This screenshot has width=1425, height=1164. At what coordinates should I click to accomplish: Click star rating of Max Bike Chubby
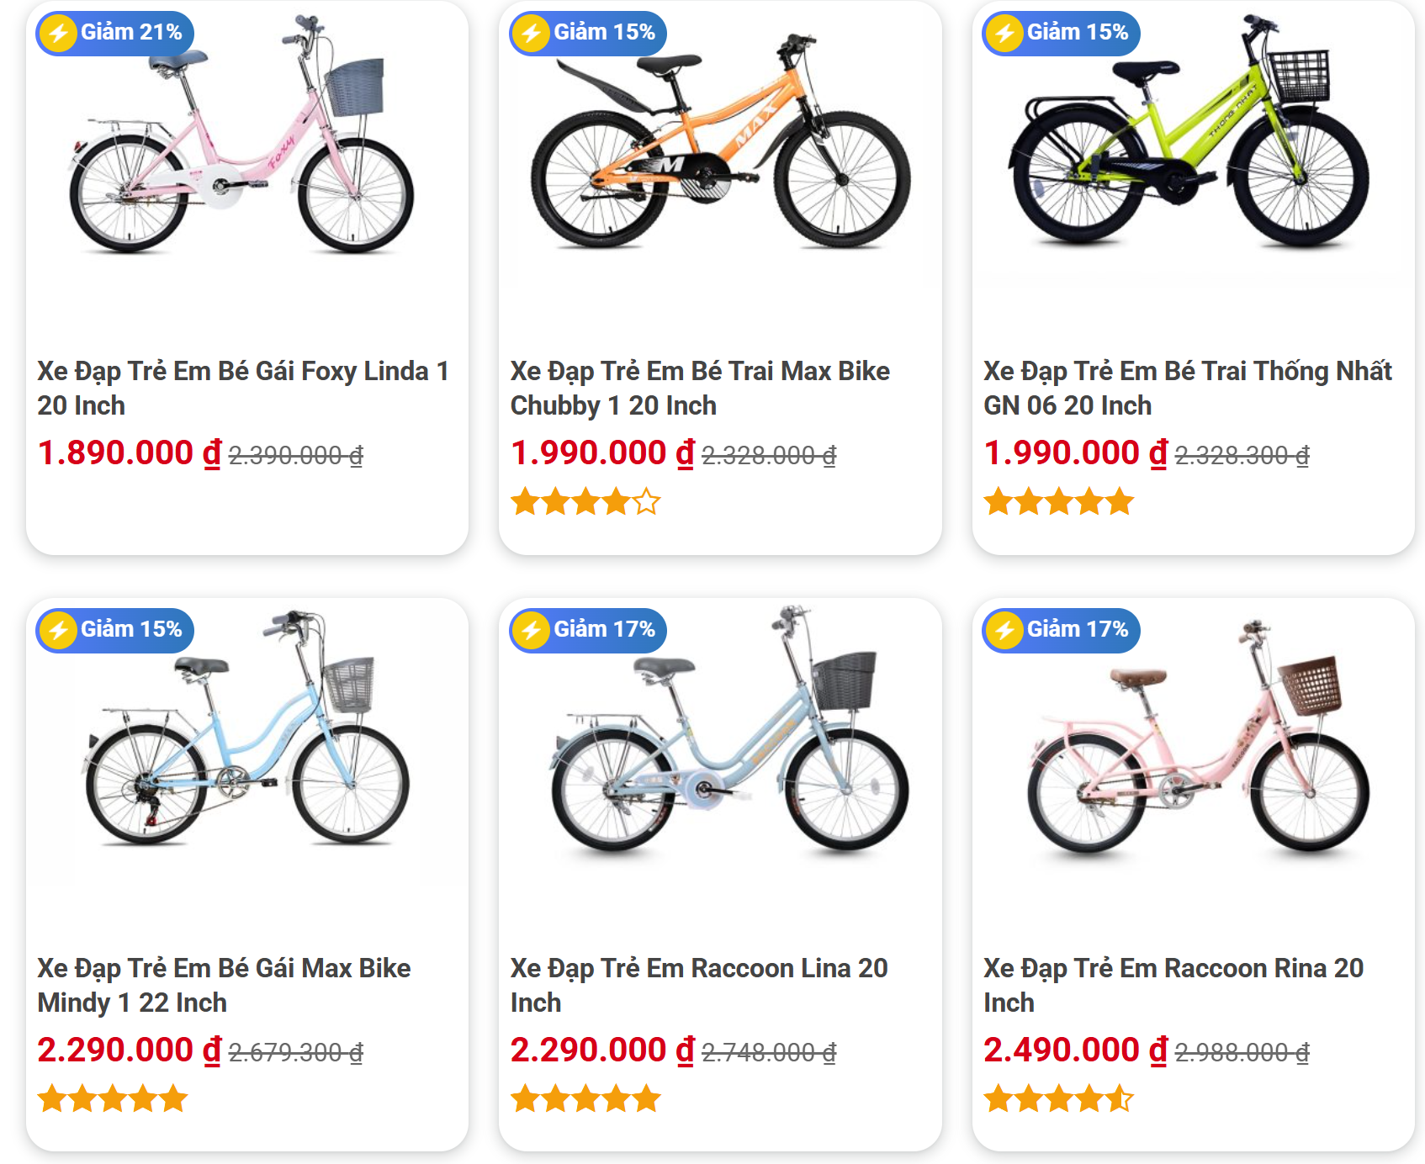(x=585, y=502)
